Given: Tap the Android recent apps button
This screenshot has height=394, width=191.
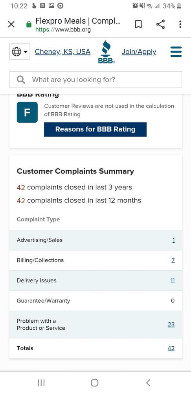Looking at the screenshot, I should click(x=41, y=383).
